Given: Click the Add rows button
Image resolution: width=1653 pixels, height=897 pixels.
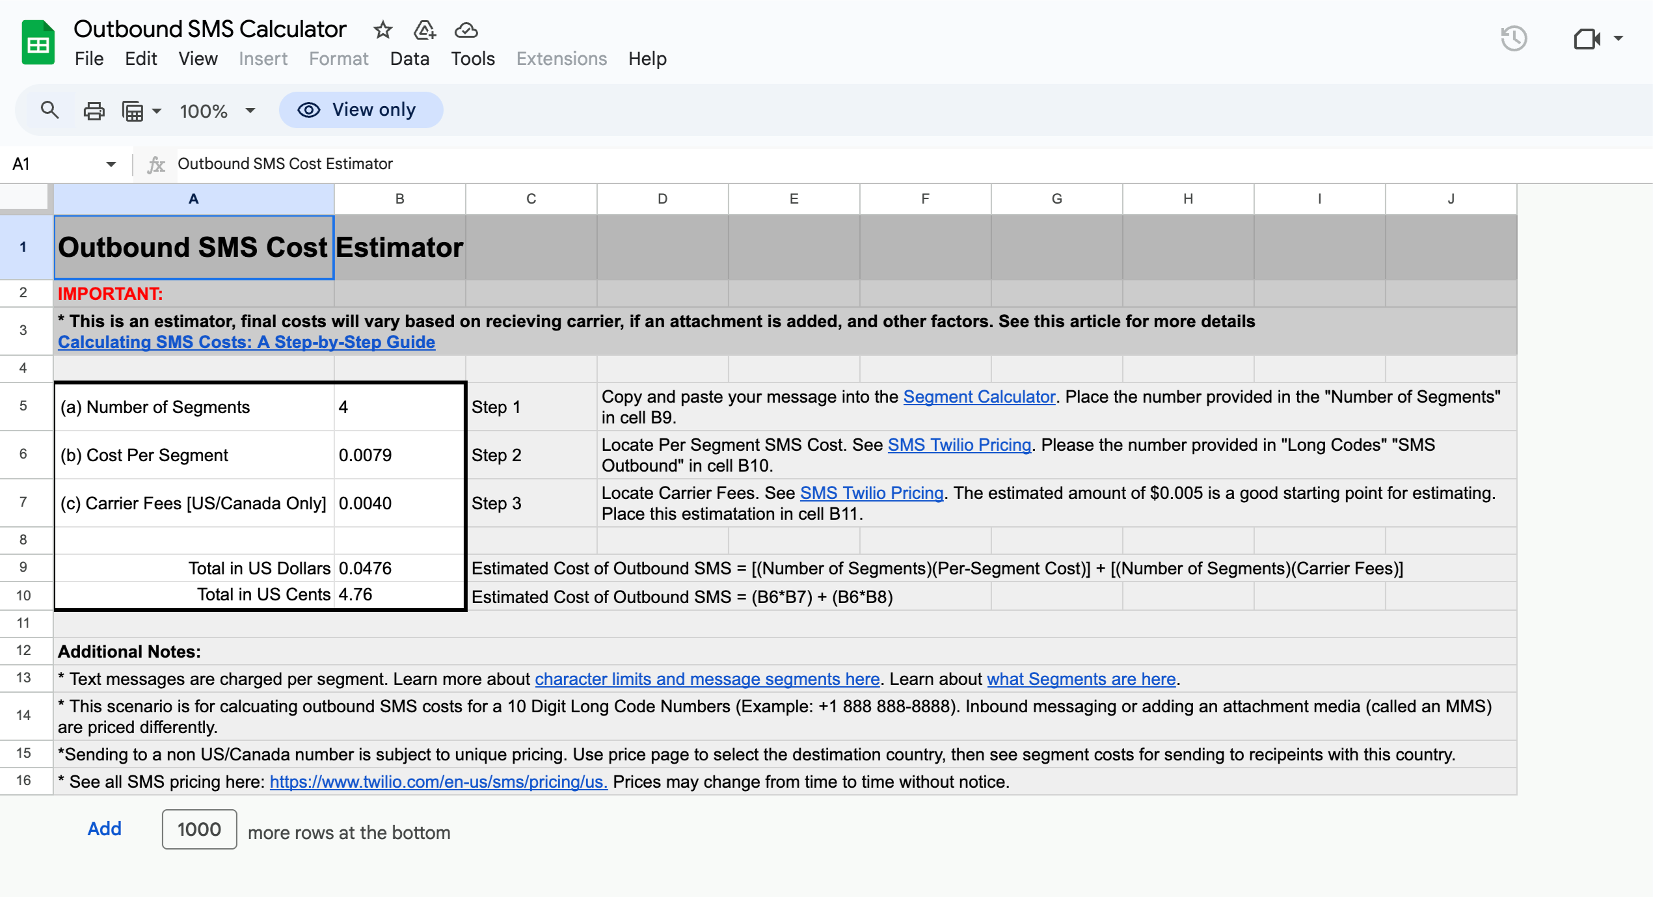Looking at the screenshot, I should click(x=104, y=829).
